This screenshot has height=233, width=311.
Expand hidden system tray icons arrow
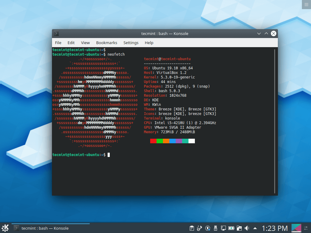pos(255,228)
